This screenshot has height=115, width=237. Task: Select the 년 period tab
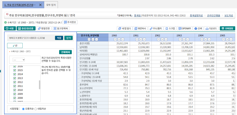tap(15, 45)
